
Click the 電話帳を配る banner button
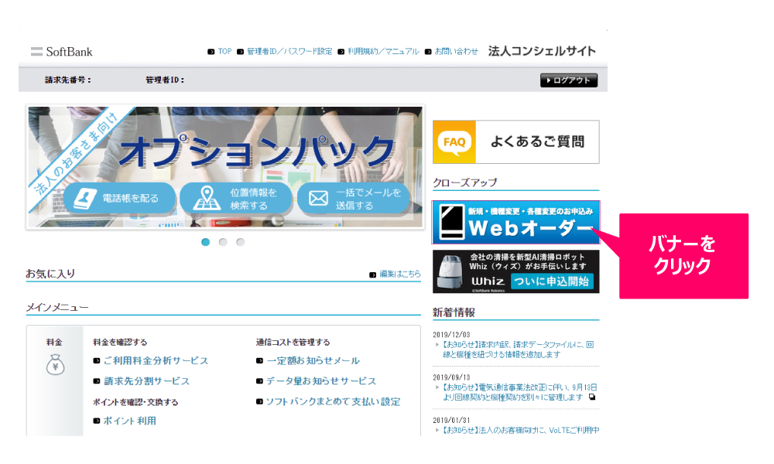(x=119, y=198)
